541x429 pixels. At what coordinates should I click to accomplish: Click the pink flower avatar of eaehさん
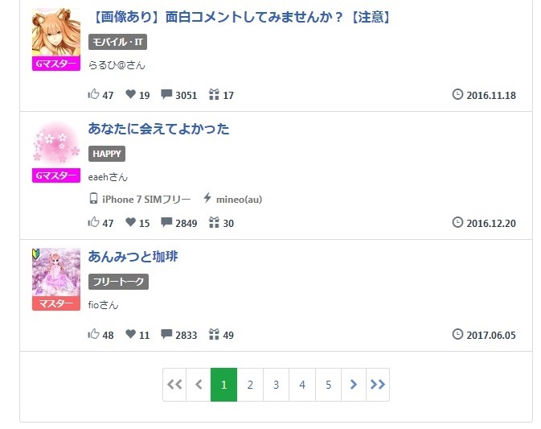pyautogui.click(x=56, y=145)
